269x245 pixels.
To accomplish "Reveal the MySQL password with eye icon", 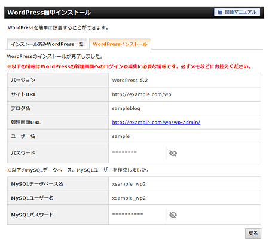I will point(173,215).
